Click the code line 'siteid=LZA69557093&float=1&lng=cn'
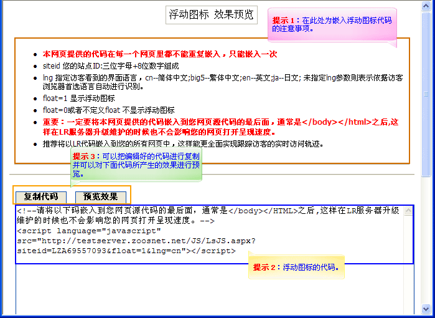The height and width of the screenshot is (318, 435). click(x=126, y=251)
